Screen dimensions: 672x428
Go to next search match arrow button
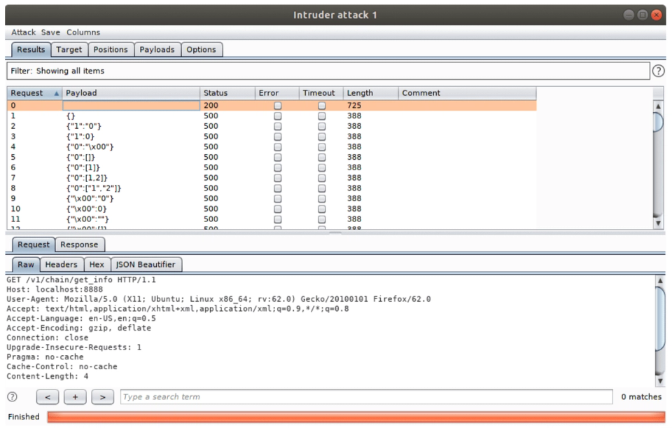(x=103, y=396)
